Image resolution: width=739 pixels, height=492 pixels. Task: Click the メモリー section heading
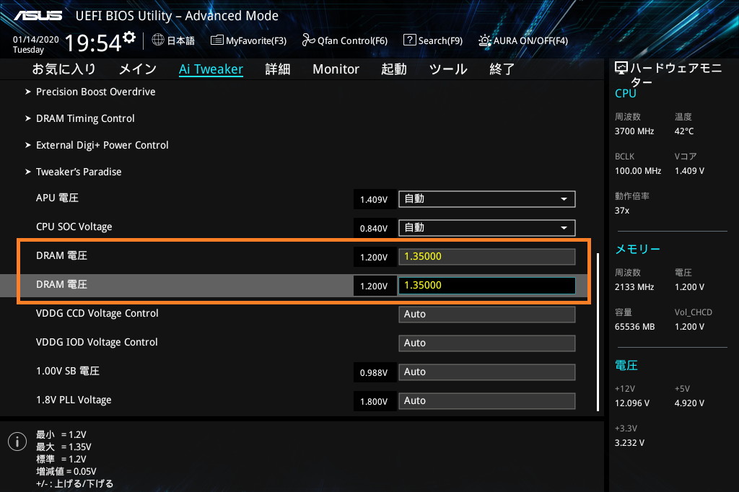(x=638, y=250)
